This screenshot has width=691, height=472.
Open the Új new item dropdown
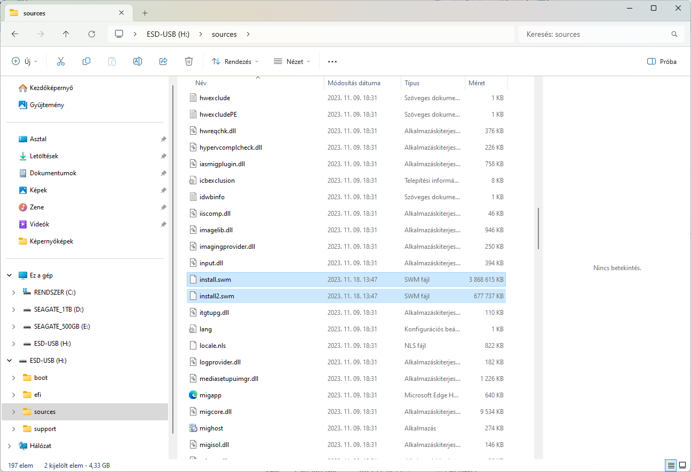(x=25, y=61)
